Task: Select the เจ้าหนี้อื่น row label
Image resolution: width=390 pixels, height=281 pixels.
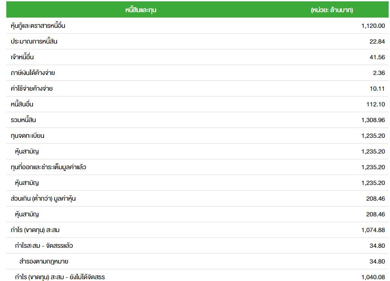Action: 22,57
